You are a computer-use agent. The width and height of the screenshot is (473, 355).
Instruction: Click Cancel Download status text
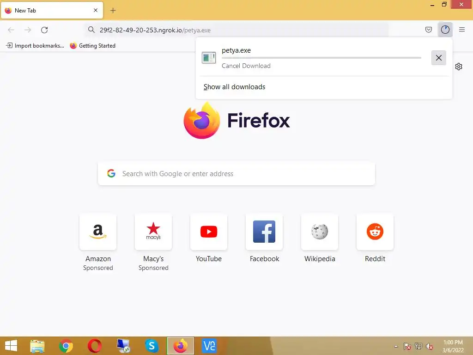click(x=246, y=66)
